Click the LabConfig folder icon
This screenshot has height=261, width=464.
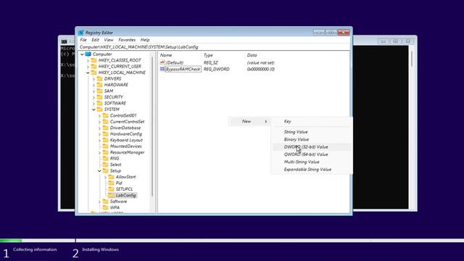click(x=111, y=195)
